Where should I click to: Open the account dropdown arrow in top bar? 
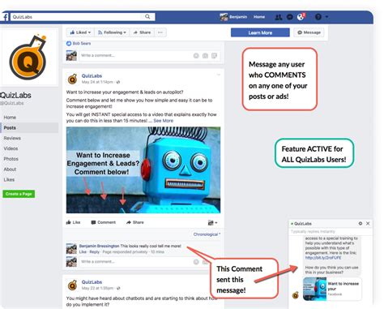[x=326, y=17]
